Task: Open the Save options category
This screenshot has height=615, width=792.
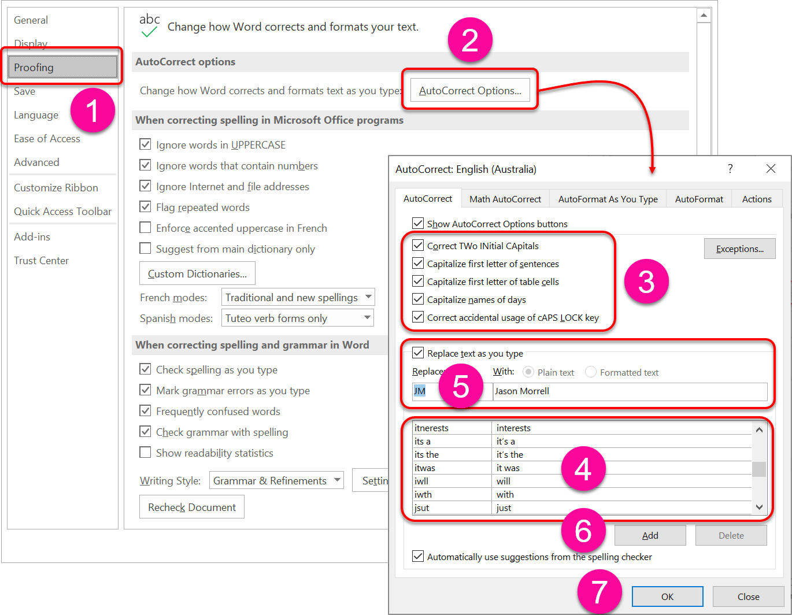Action: (x=25, y=91)
